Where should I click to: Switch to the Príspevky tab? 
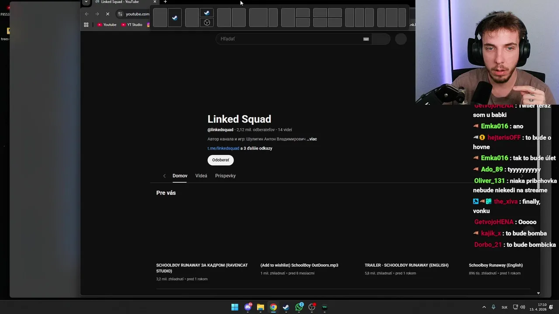click(225, 176)
